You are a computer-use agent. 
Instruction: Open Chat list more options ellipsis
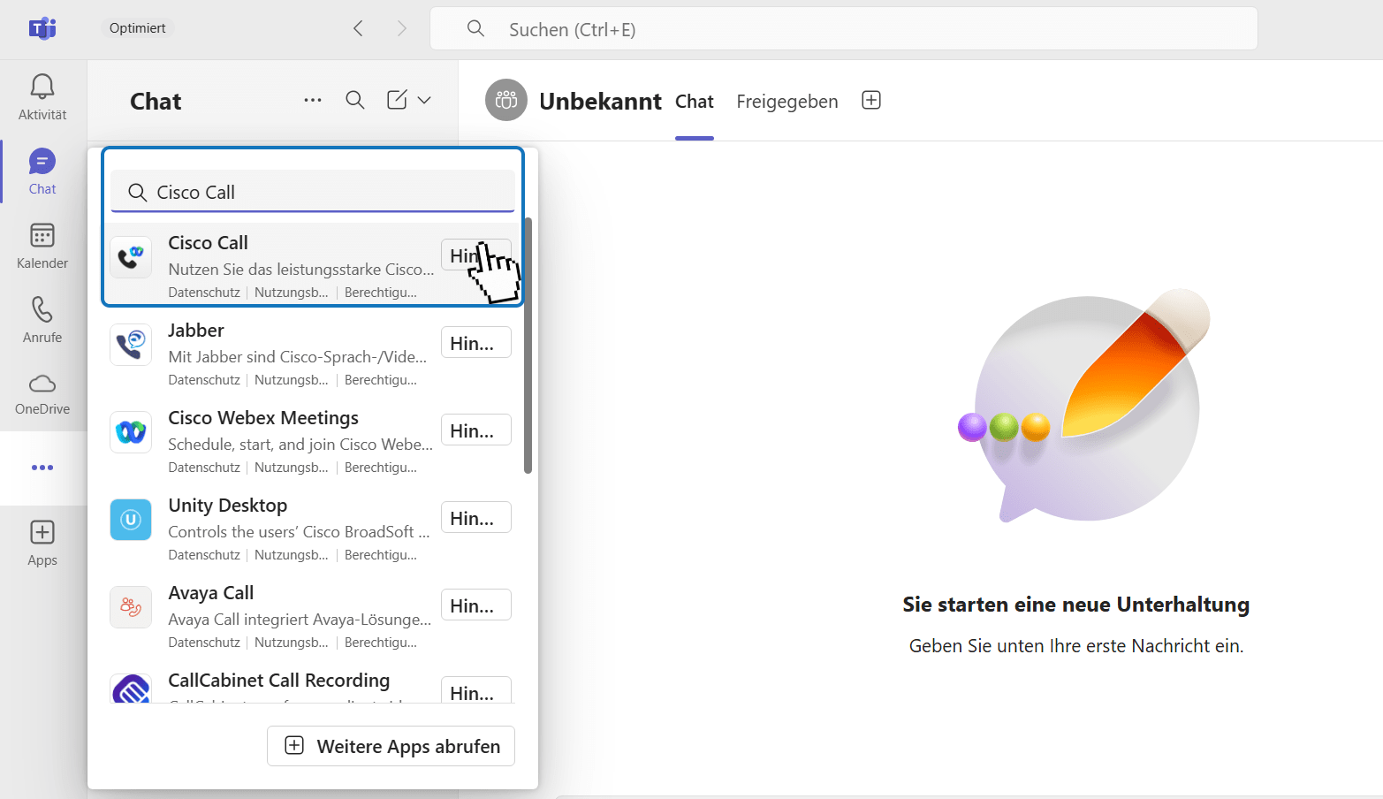[x=313, y=100]
